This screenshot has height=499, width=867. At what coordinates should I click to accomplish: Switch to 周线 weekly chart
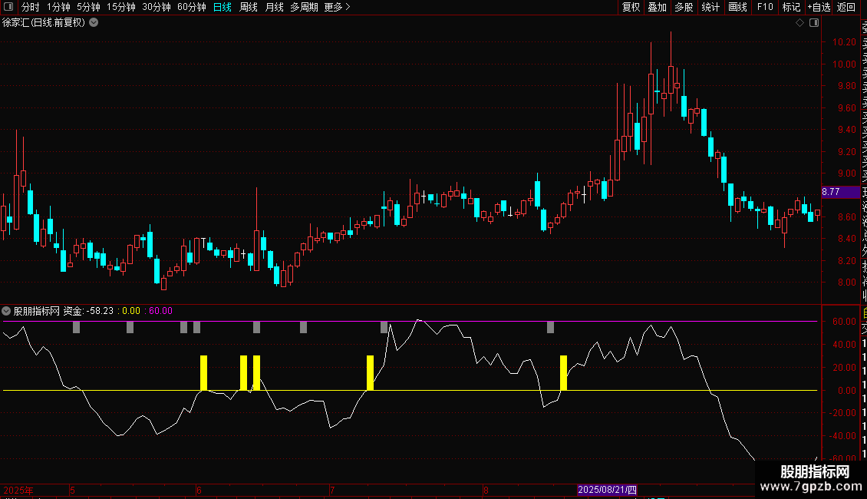click(x=249, y=7)
